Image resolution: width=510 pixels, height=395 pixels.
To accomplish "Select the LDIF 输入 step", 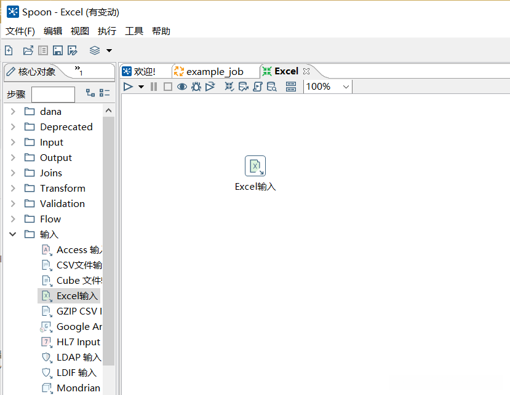I will (70, 373).
